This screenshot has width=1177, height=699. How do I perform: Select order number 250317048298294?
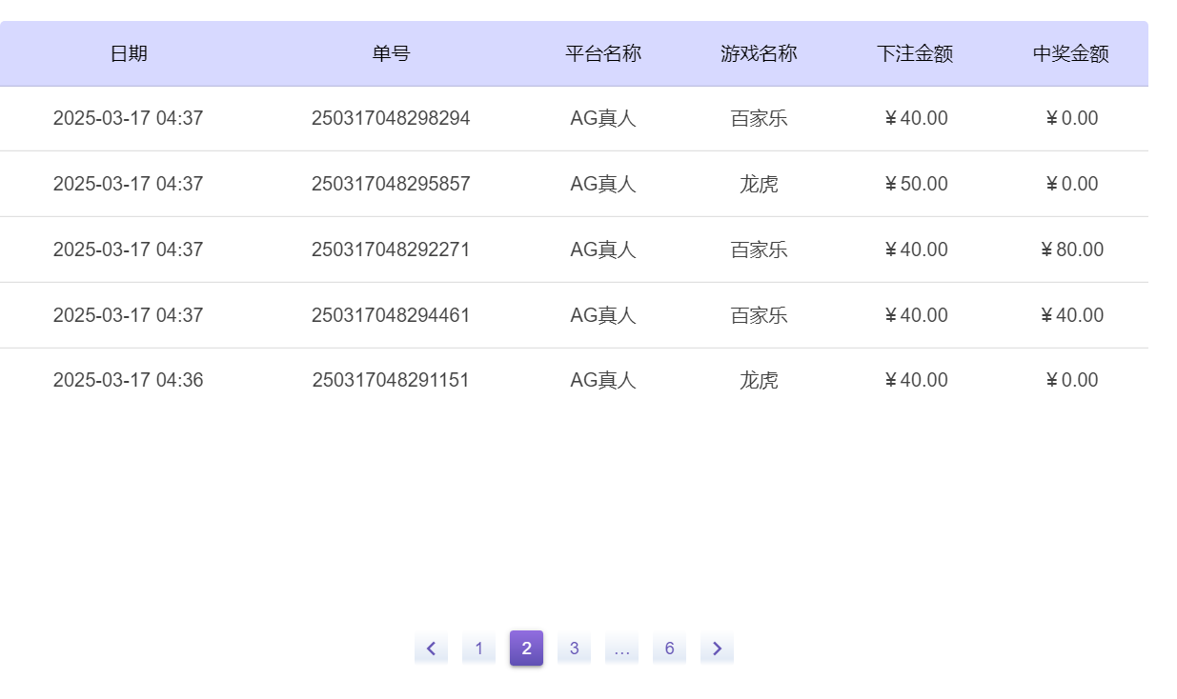pos(389,118)
